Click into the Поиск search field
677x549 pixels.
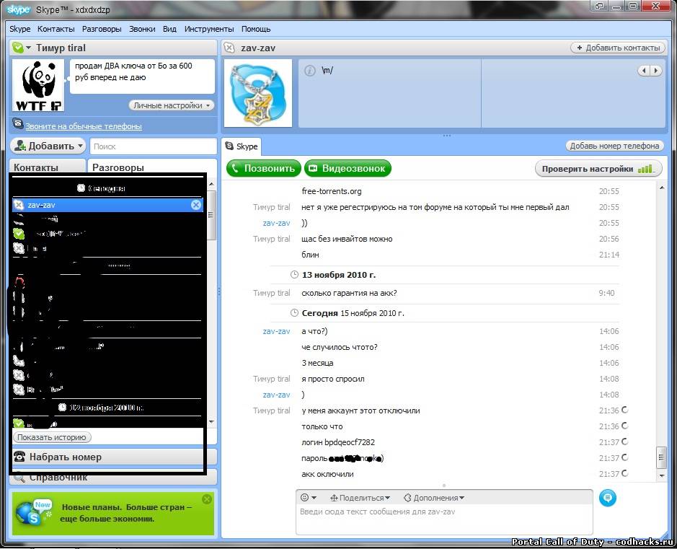(x=153, y=146)
